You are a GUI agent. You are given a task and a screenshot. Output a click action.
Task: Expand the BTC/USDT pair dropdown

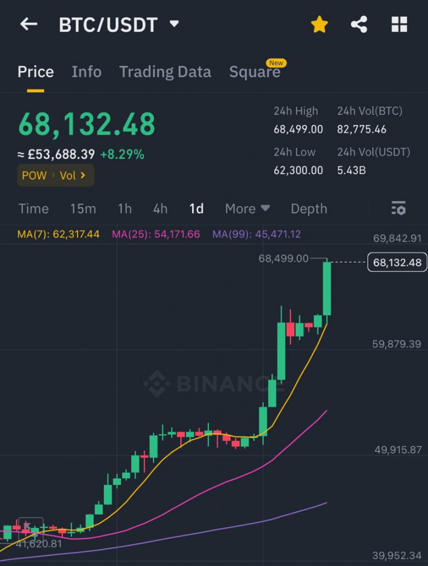[x=175, y=24]
